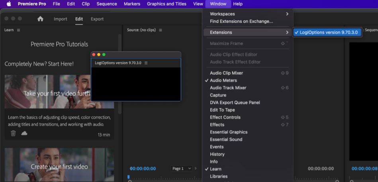The image size is (378, 182).
Task: Click the Window menu in the menu bar
Action: (x=218, y=4)
